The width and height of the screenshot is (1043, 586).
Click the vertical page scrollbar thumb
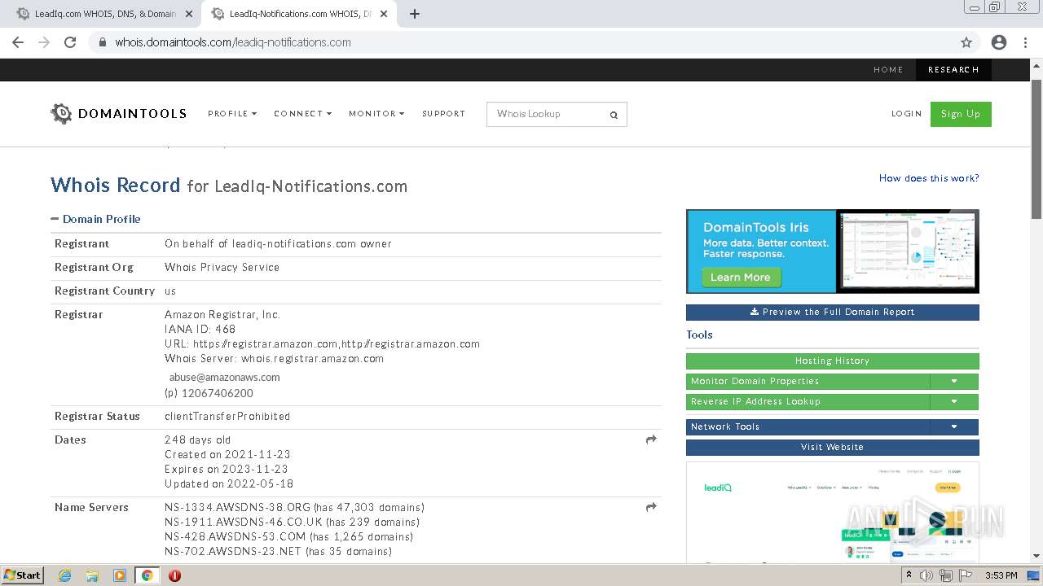(1036, 149)
